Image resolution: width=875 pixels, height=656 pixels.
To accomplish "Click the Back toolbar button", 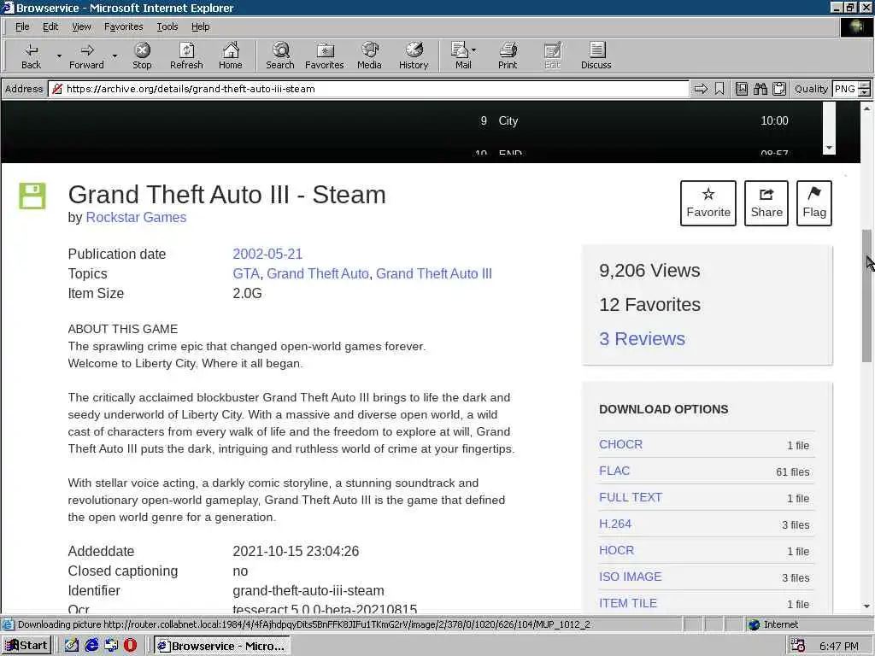I will pos(32,56).
